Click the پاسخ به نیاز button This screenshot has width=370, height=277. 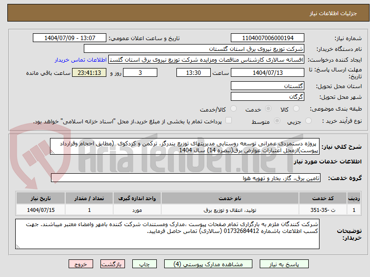click(284, 264)
